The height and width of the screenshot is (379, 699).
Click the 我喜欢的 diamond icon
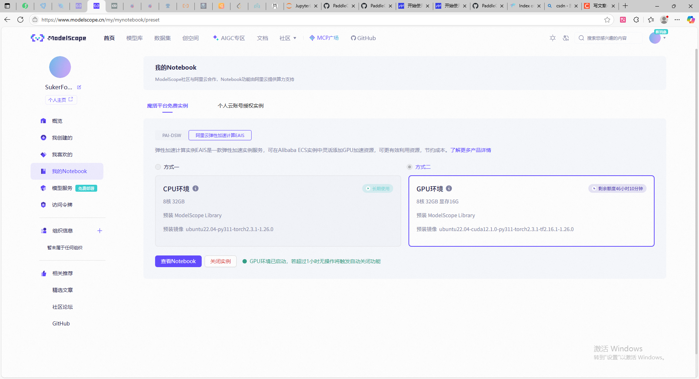(x=43, y=154)
